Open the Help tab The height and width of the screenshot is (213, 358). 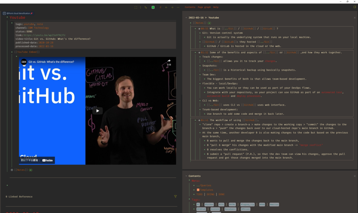click(216, 7)
